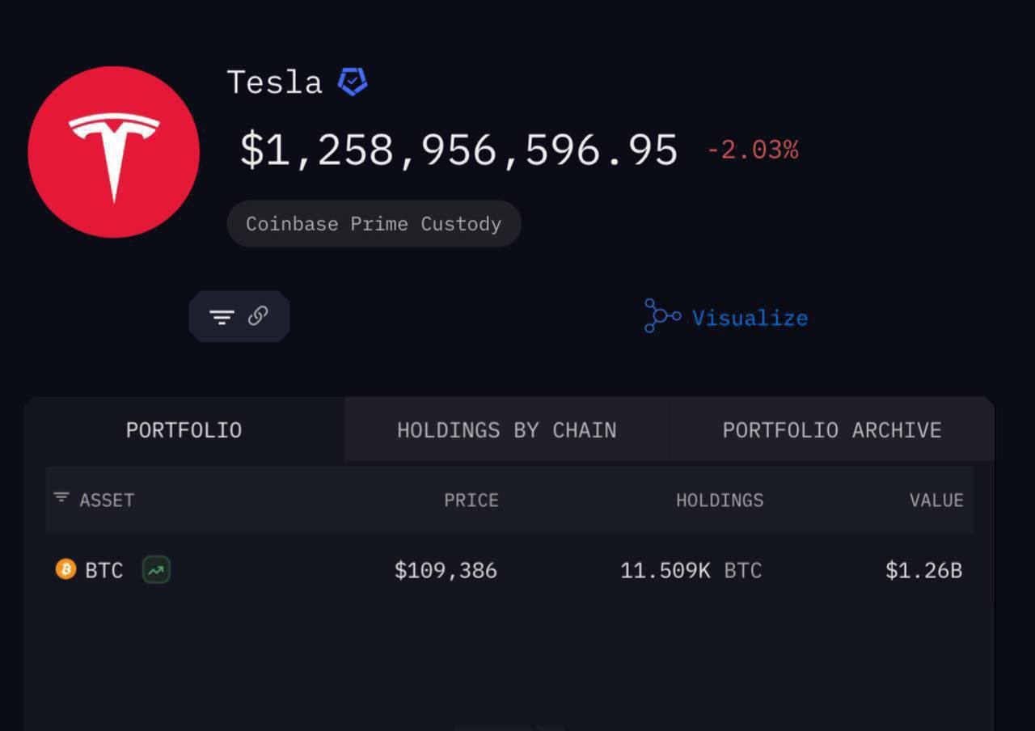Image resolution: width=1035 pixels, height=731 pixels.
Task: Copy the entity link via the chain-link icon
Action: (258, 316)
